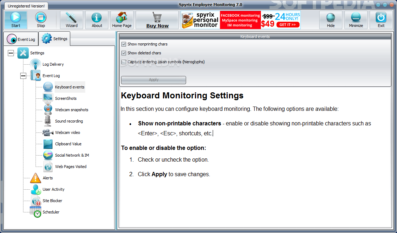Click the Minimize toolbar button
Viewport: 397px width, 233px height.
(356, 20)
